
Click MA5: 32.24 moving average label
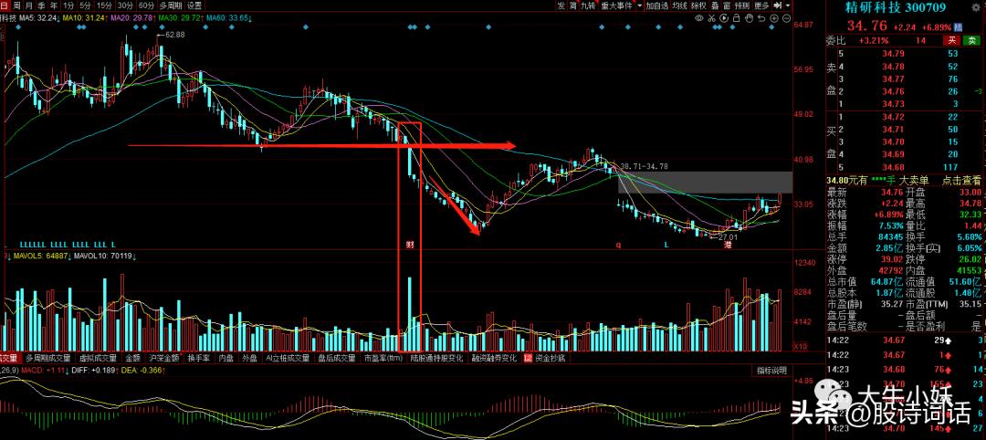coord(38,17)
